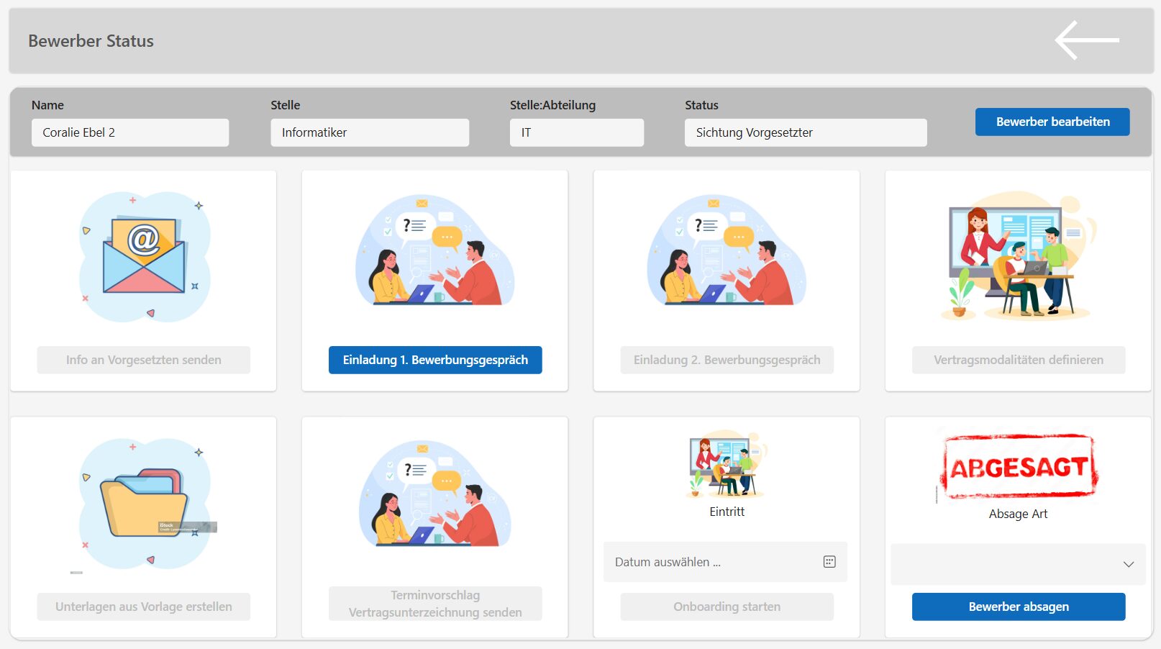
Task: Click the back arrow icon
Action: coord(1086,40)
